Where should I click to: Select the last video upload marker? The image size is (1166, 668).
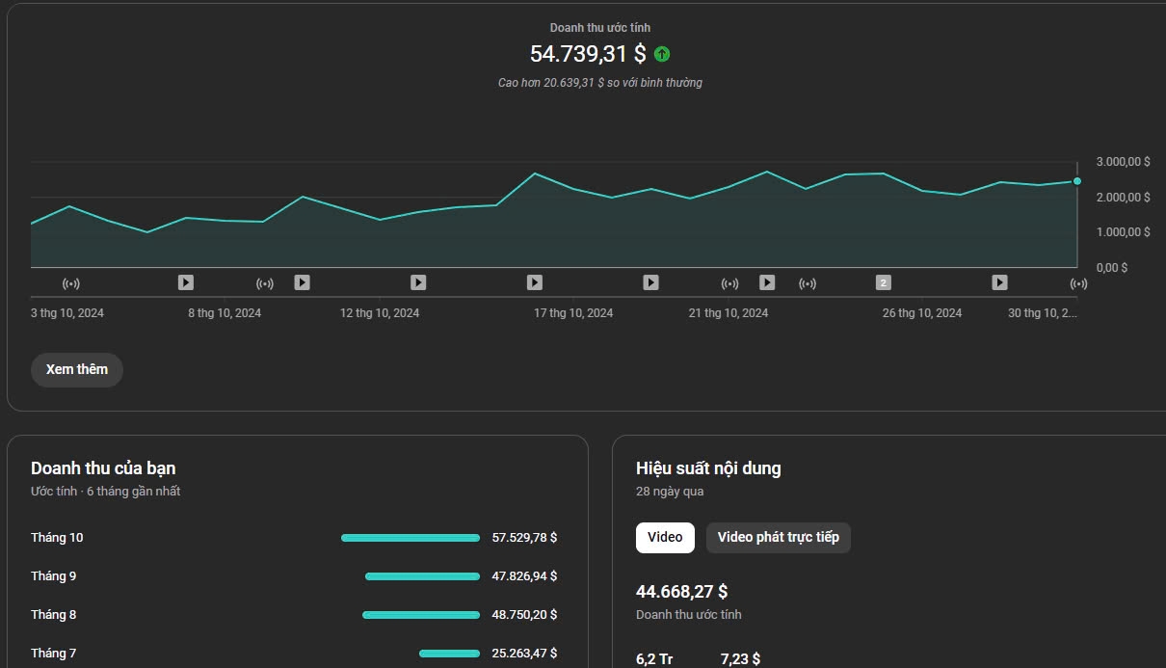point(999,282)
